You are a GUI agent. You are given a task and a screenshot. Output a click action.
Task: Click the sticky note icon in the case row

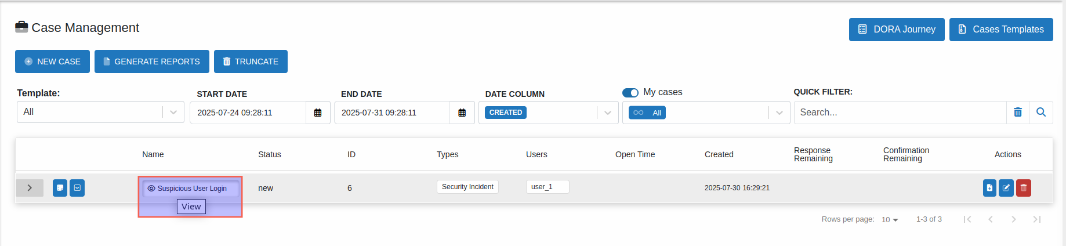(x=60, y=188)
